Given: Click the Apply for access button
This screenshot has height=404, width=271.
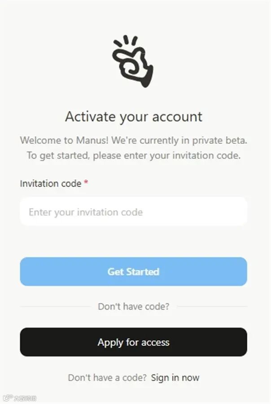Looking at the screenshot, I should [133, 342].
